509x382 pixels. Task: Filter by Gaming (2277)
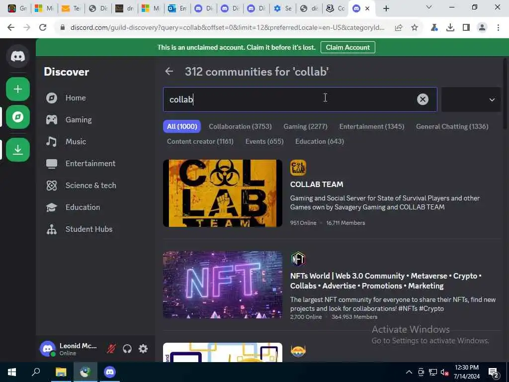click(x=306, y=126)
